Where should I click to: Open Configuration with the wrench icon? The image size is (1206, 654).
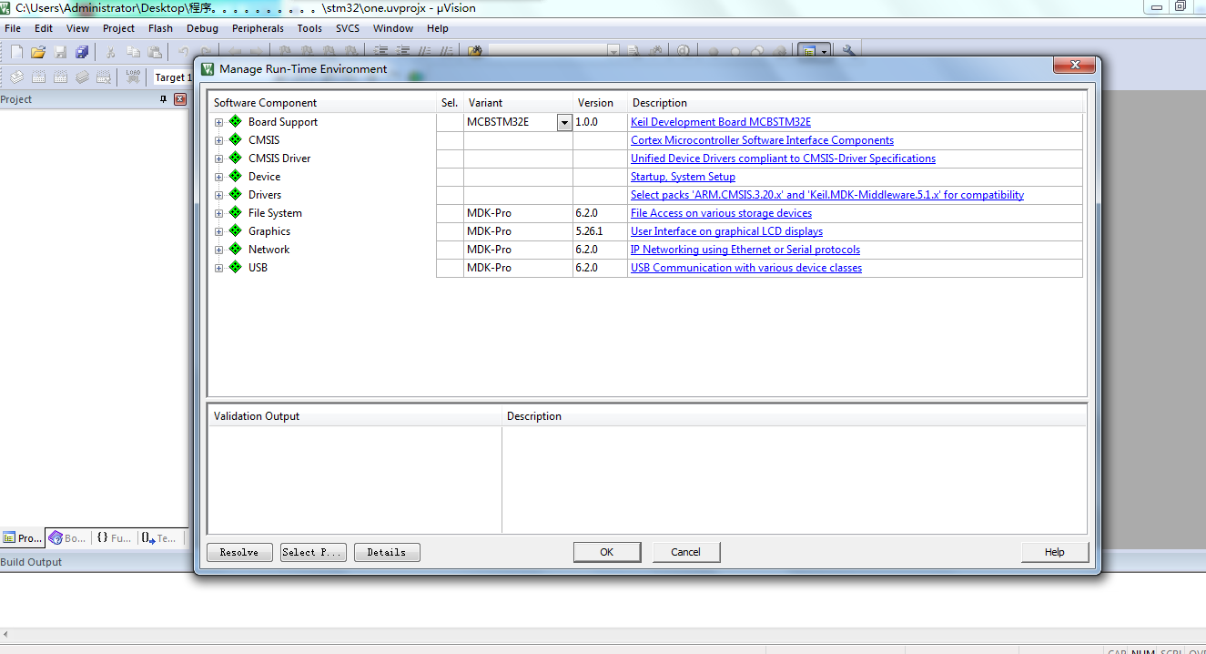[848, 52]
